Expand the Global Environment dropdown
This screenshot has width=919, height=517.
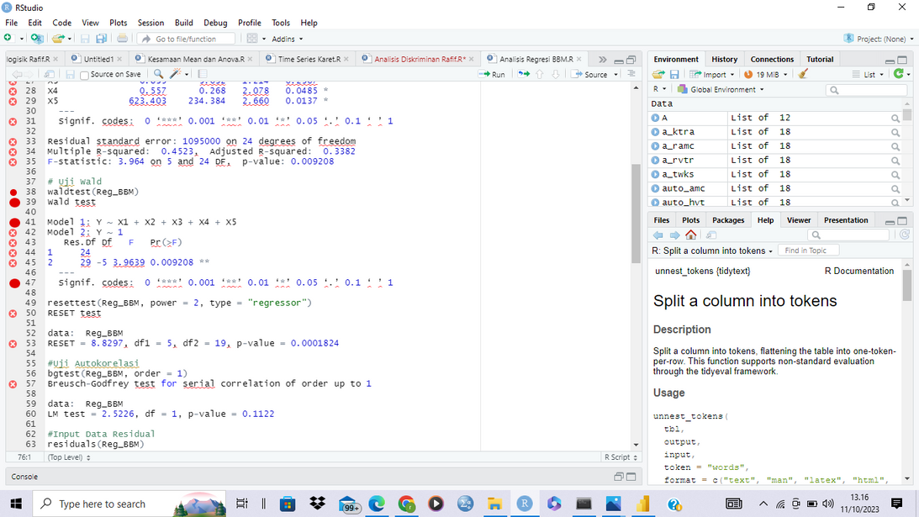click(x=721, y=89)
